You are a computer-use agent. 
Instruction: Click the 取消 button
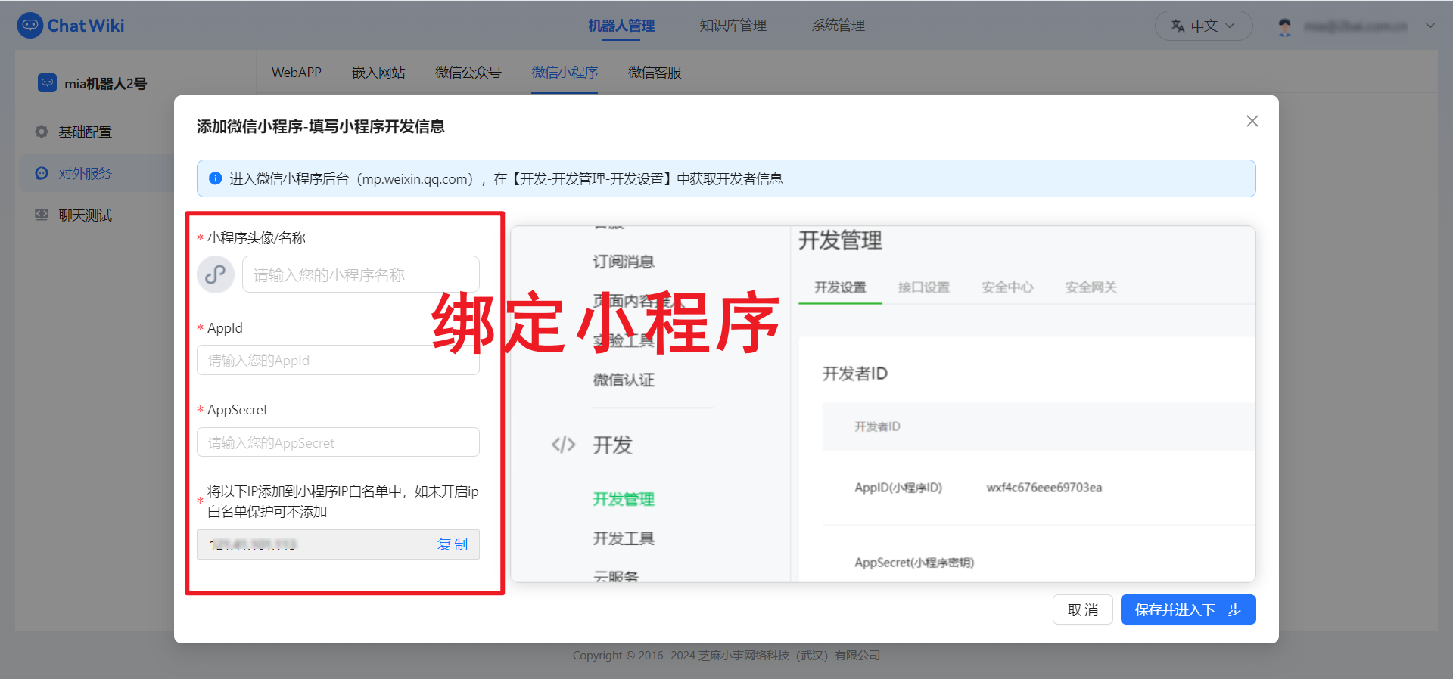1083,609
